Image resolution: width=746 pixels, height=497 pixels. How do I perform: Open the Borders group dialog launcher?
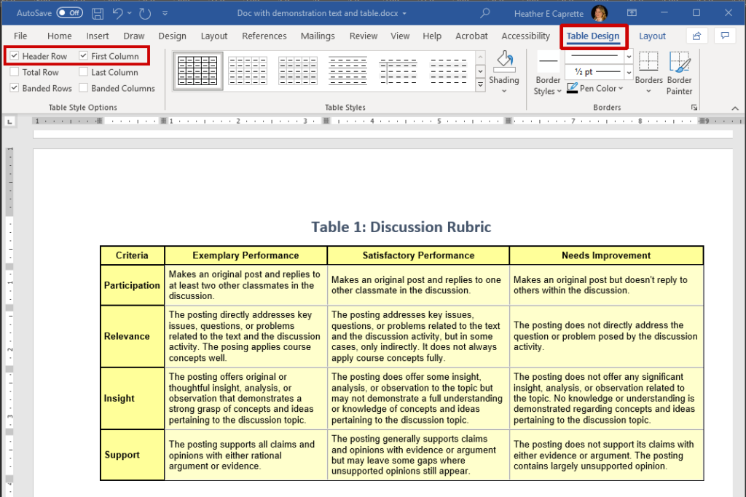click(x=694, y=106)
